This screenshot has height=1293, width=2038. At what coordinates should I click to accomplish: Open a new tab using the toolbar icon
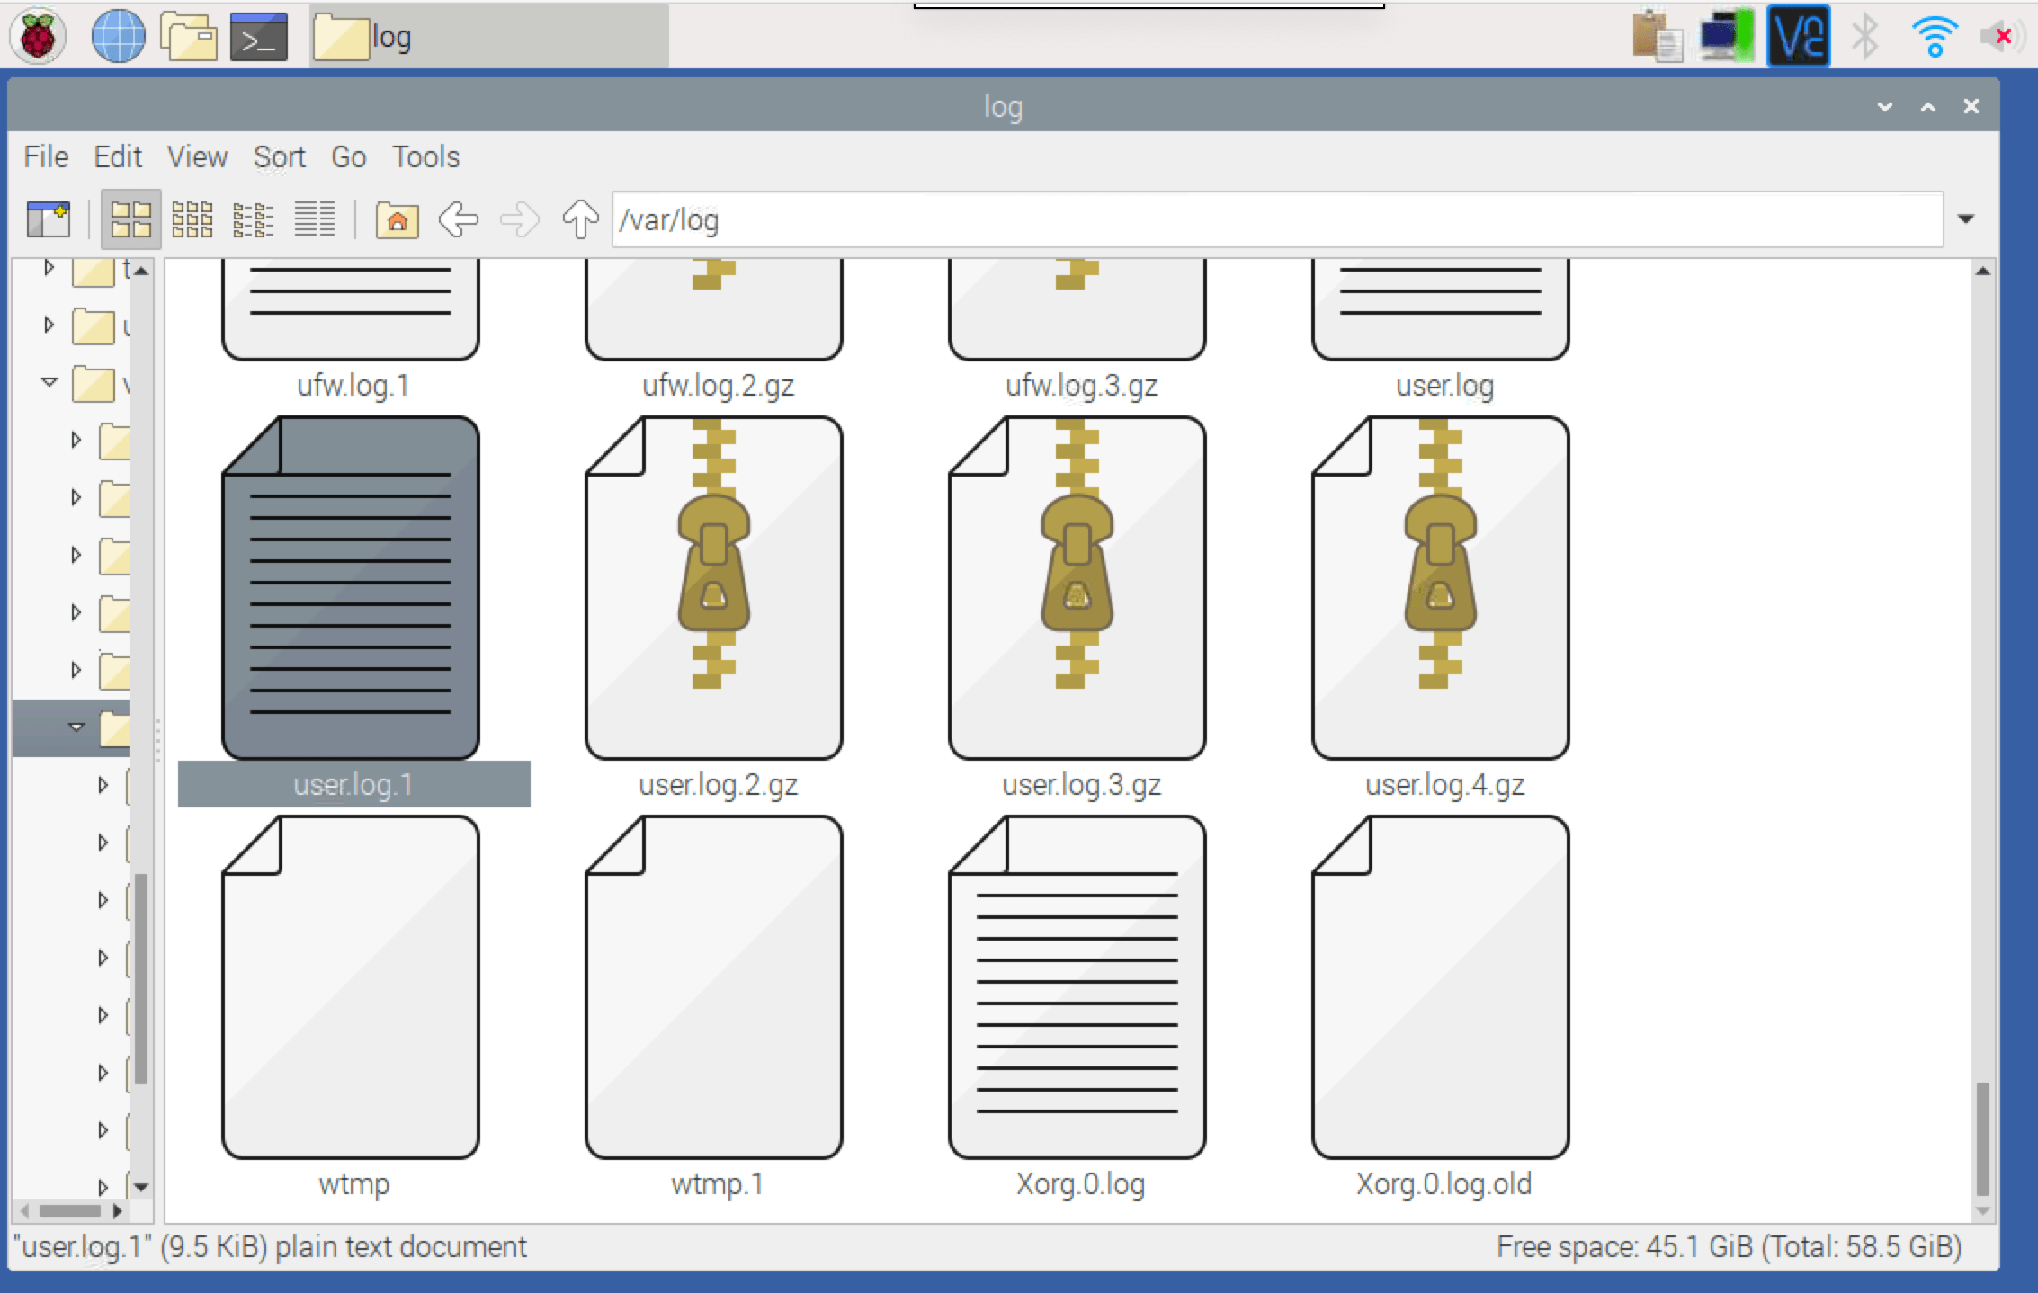point(49,218)
